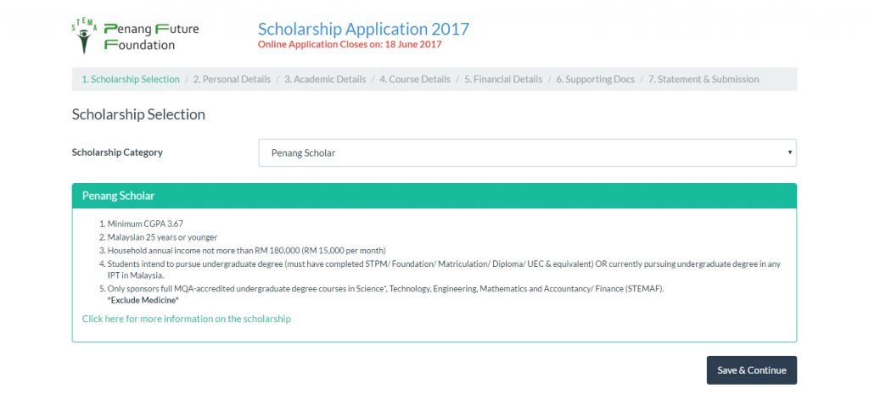
Task: Open the Supporting Docs step
Action: (595, 80)
